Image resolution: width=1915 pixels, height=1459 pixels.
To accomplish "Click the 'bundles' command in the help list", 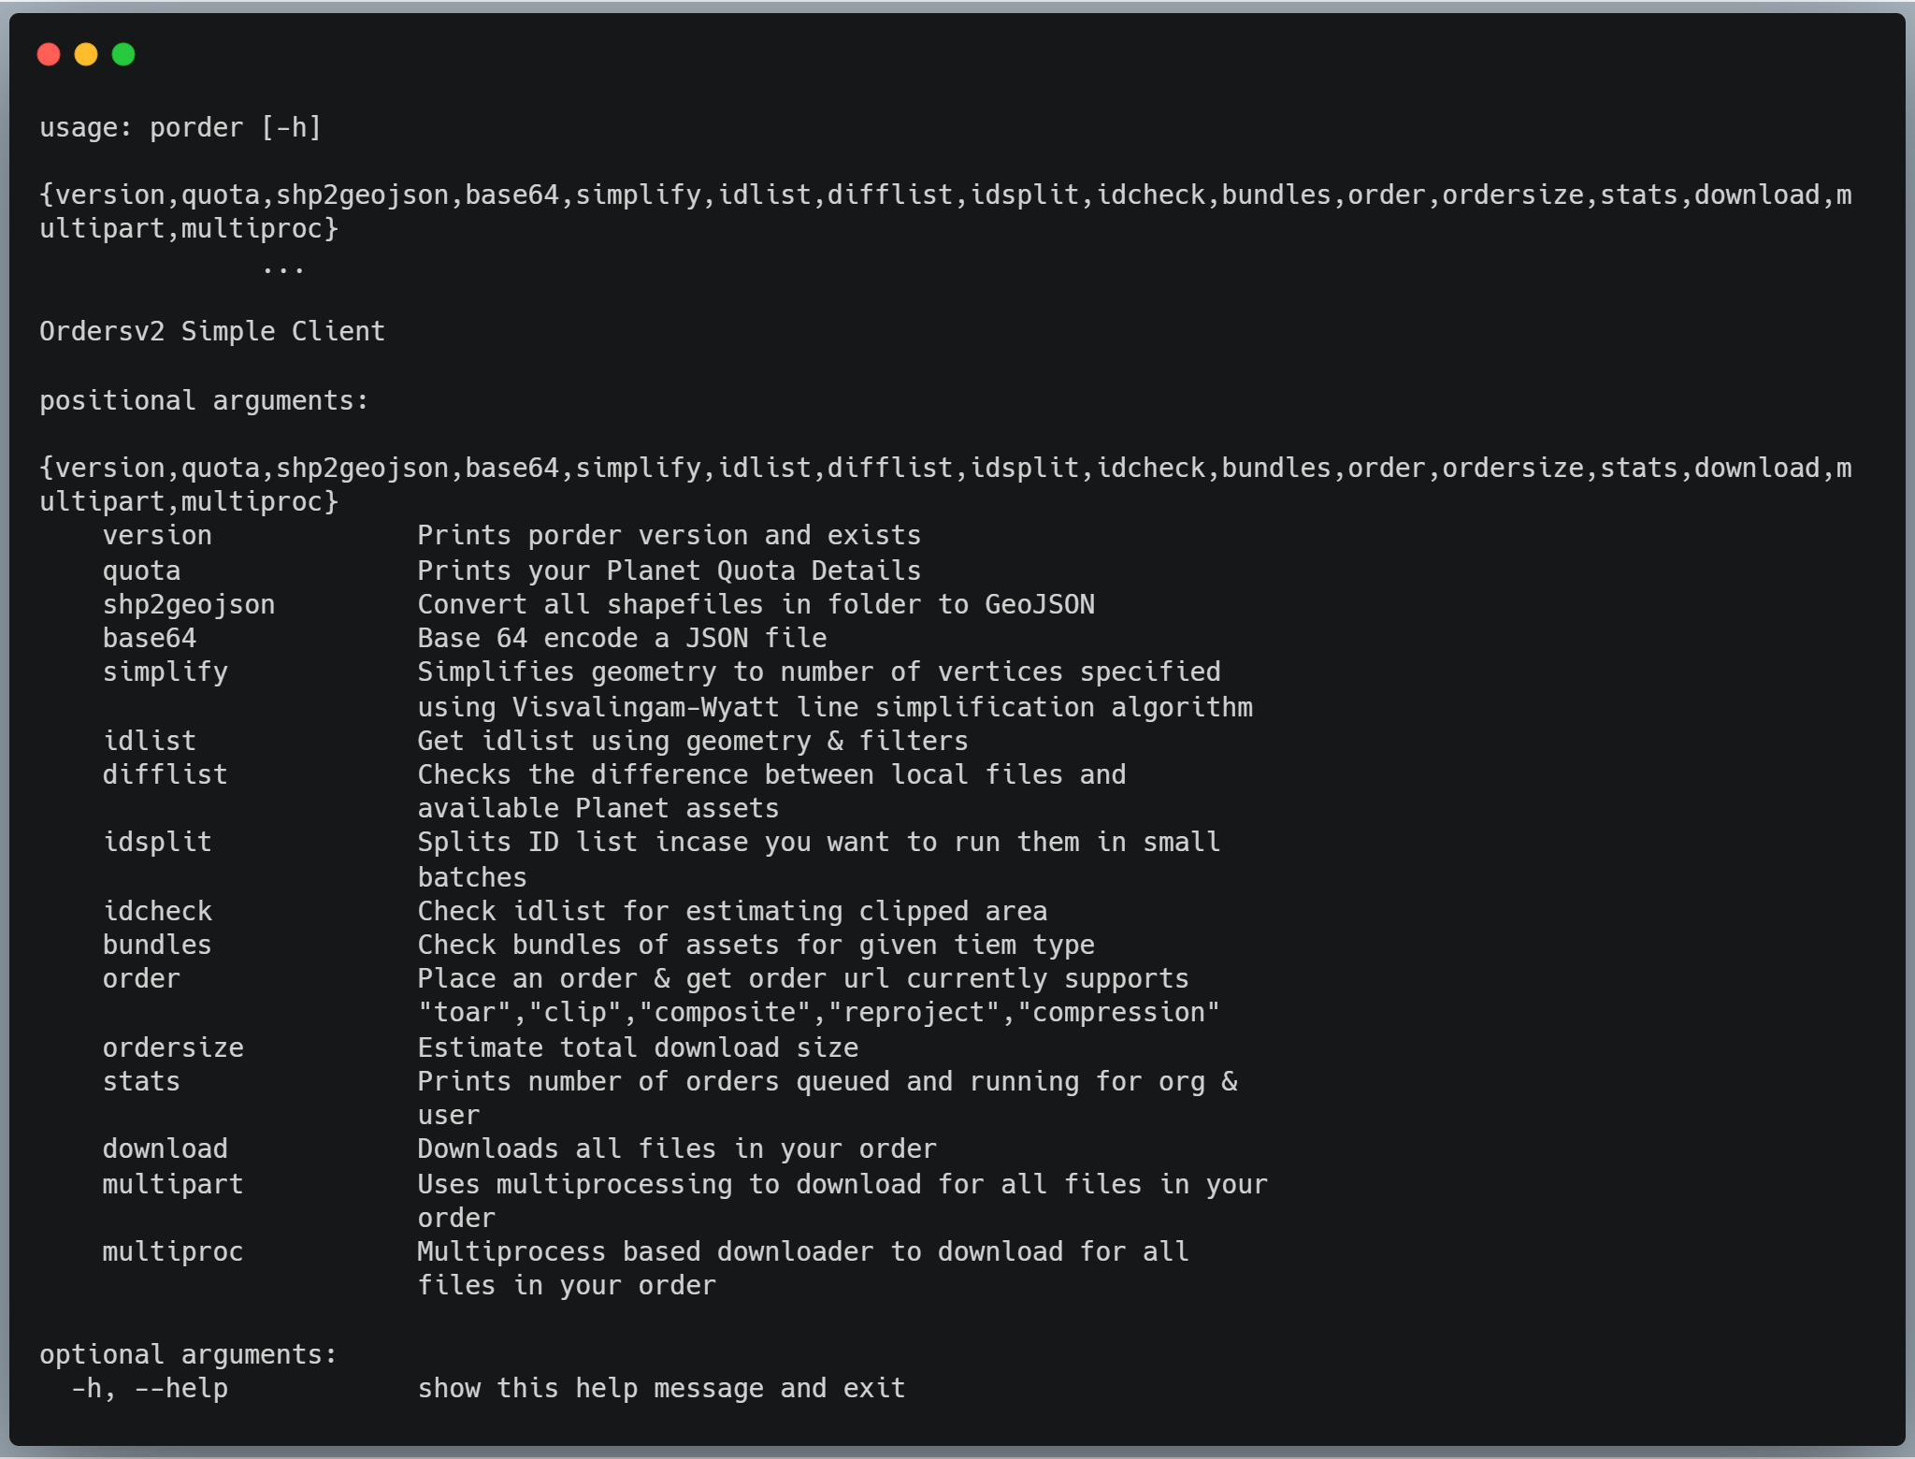I will pos(157,946).
